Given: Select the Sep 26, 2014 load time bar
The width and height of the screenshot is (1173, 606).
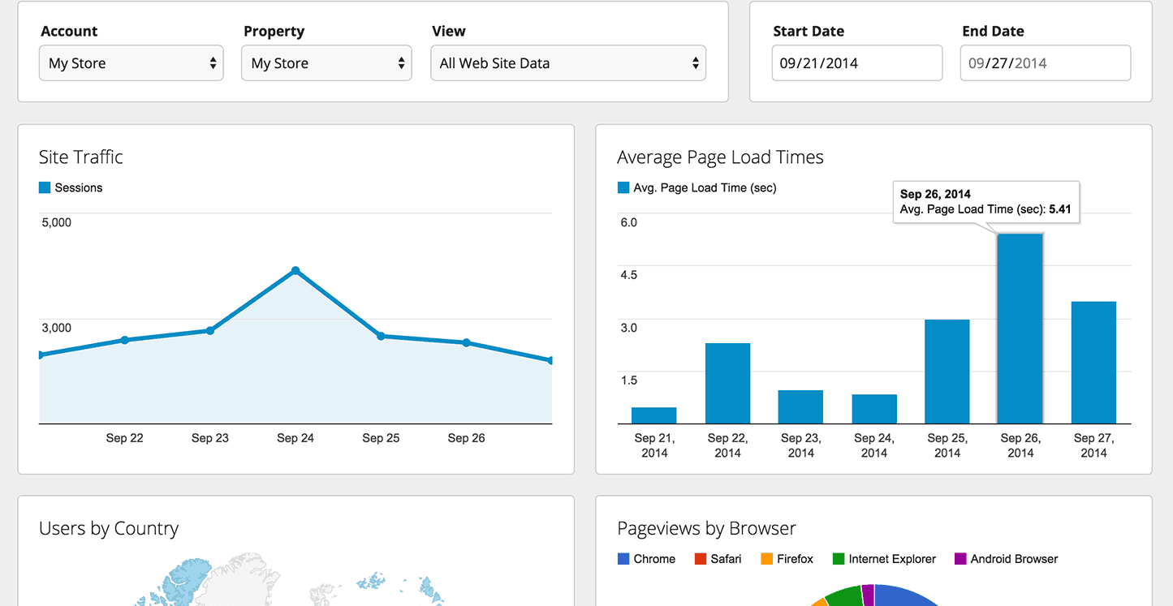Looking at the screenshot, I should [x=1020, y=329].
